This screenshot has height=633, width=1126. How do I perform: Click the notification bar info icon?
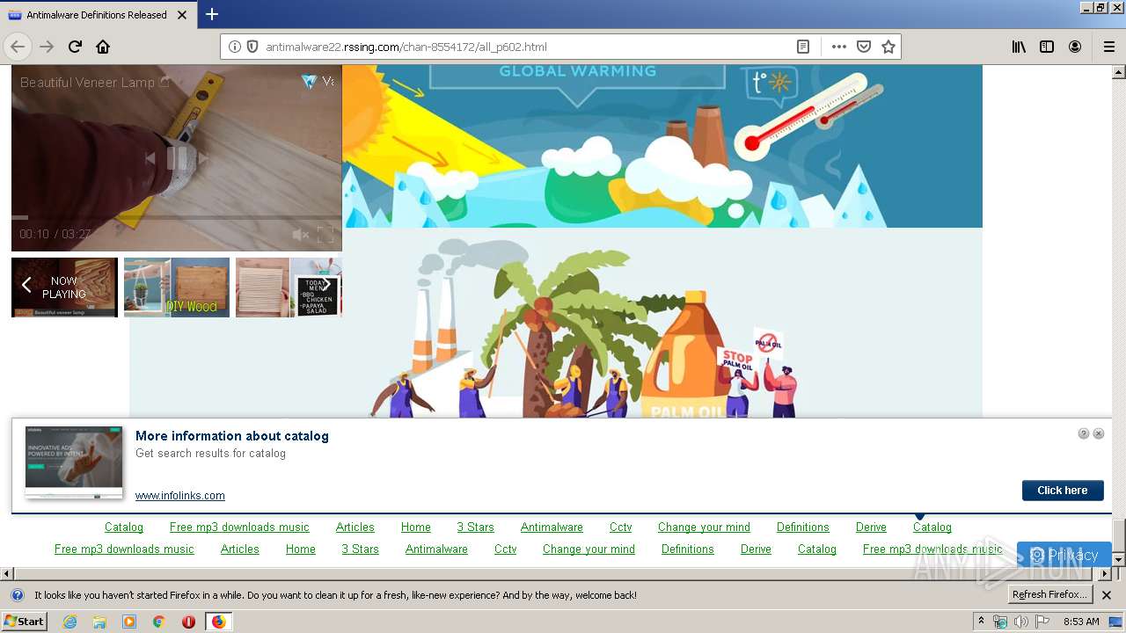17,595
